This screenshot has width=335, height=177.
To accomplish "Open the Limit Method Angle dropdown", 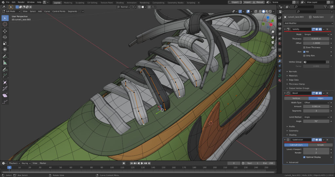I will (x=316, y=117).
